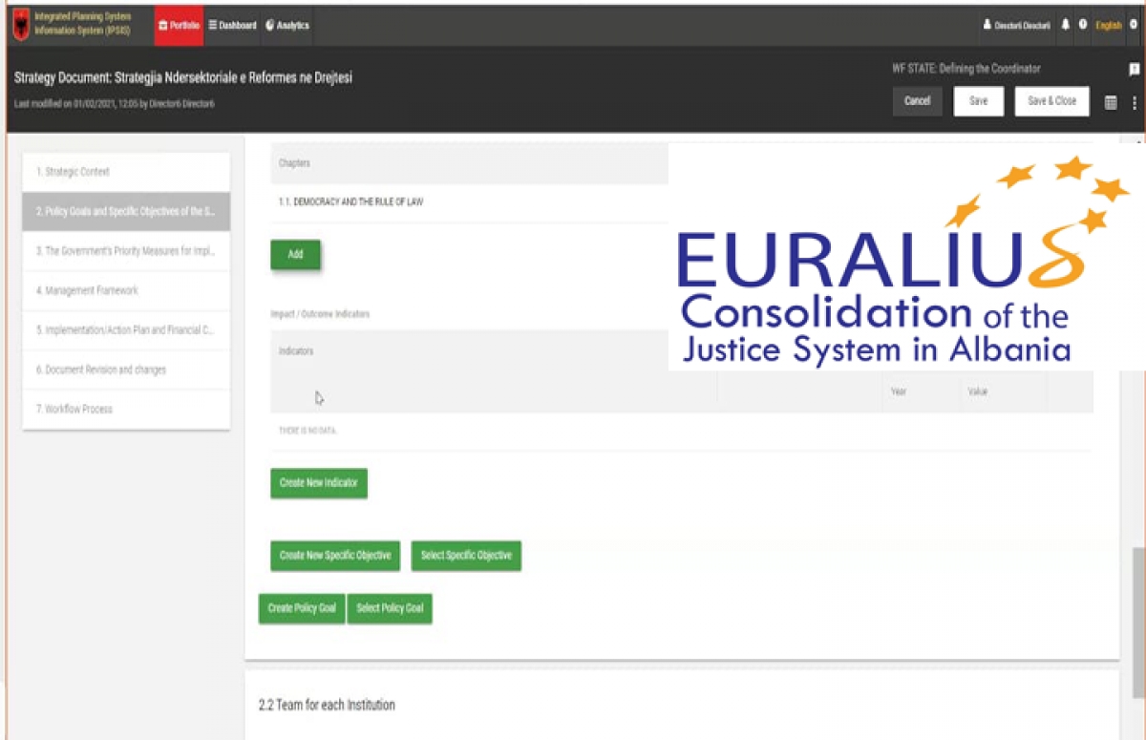Click Create Policy Goal button

pyautogui.click(x=302, y=608)
